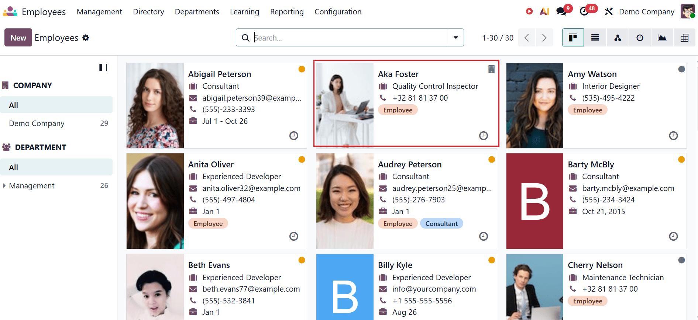The height and width of the screenshot is (320, 698).
Task: Click the Employee tag on Cherry Nelson's card
Action: (588, 301)
